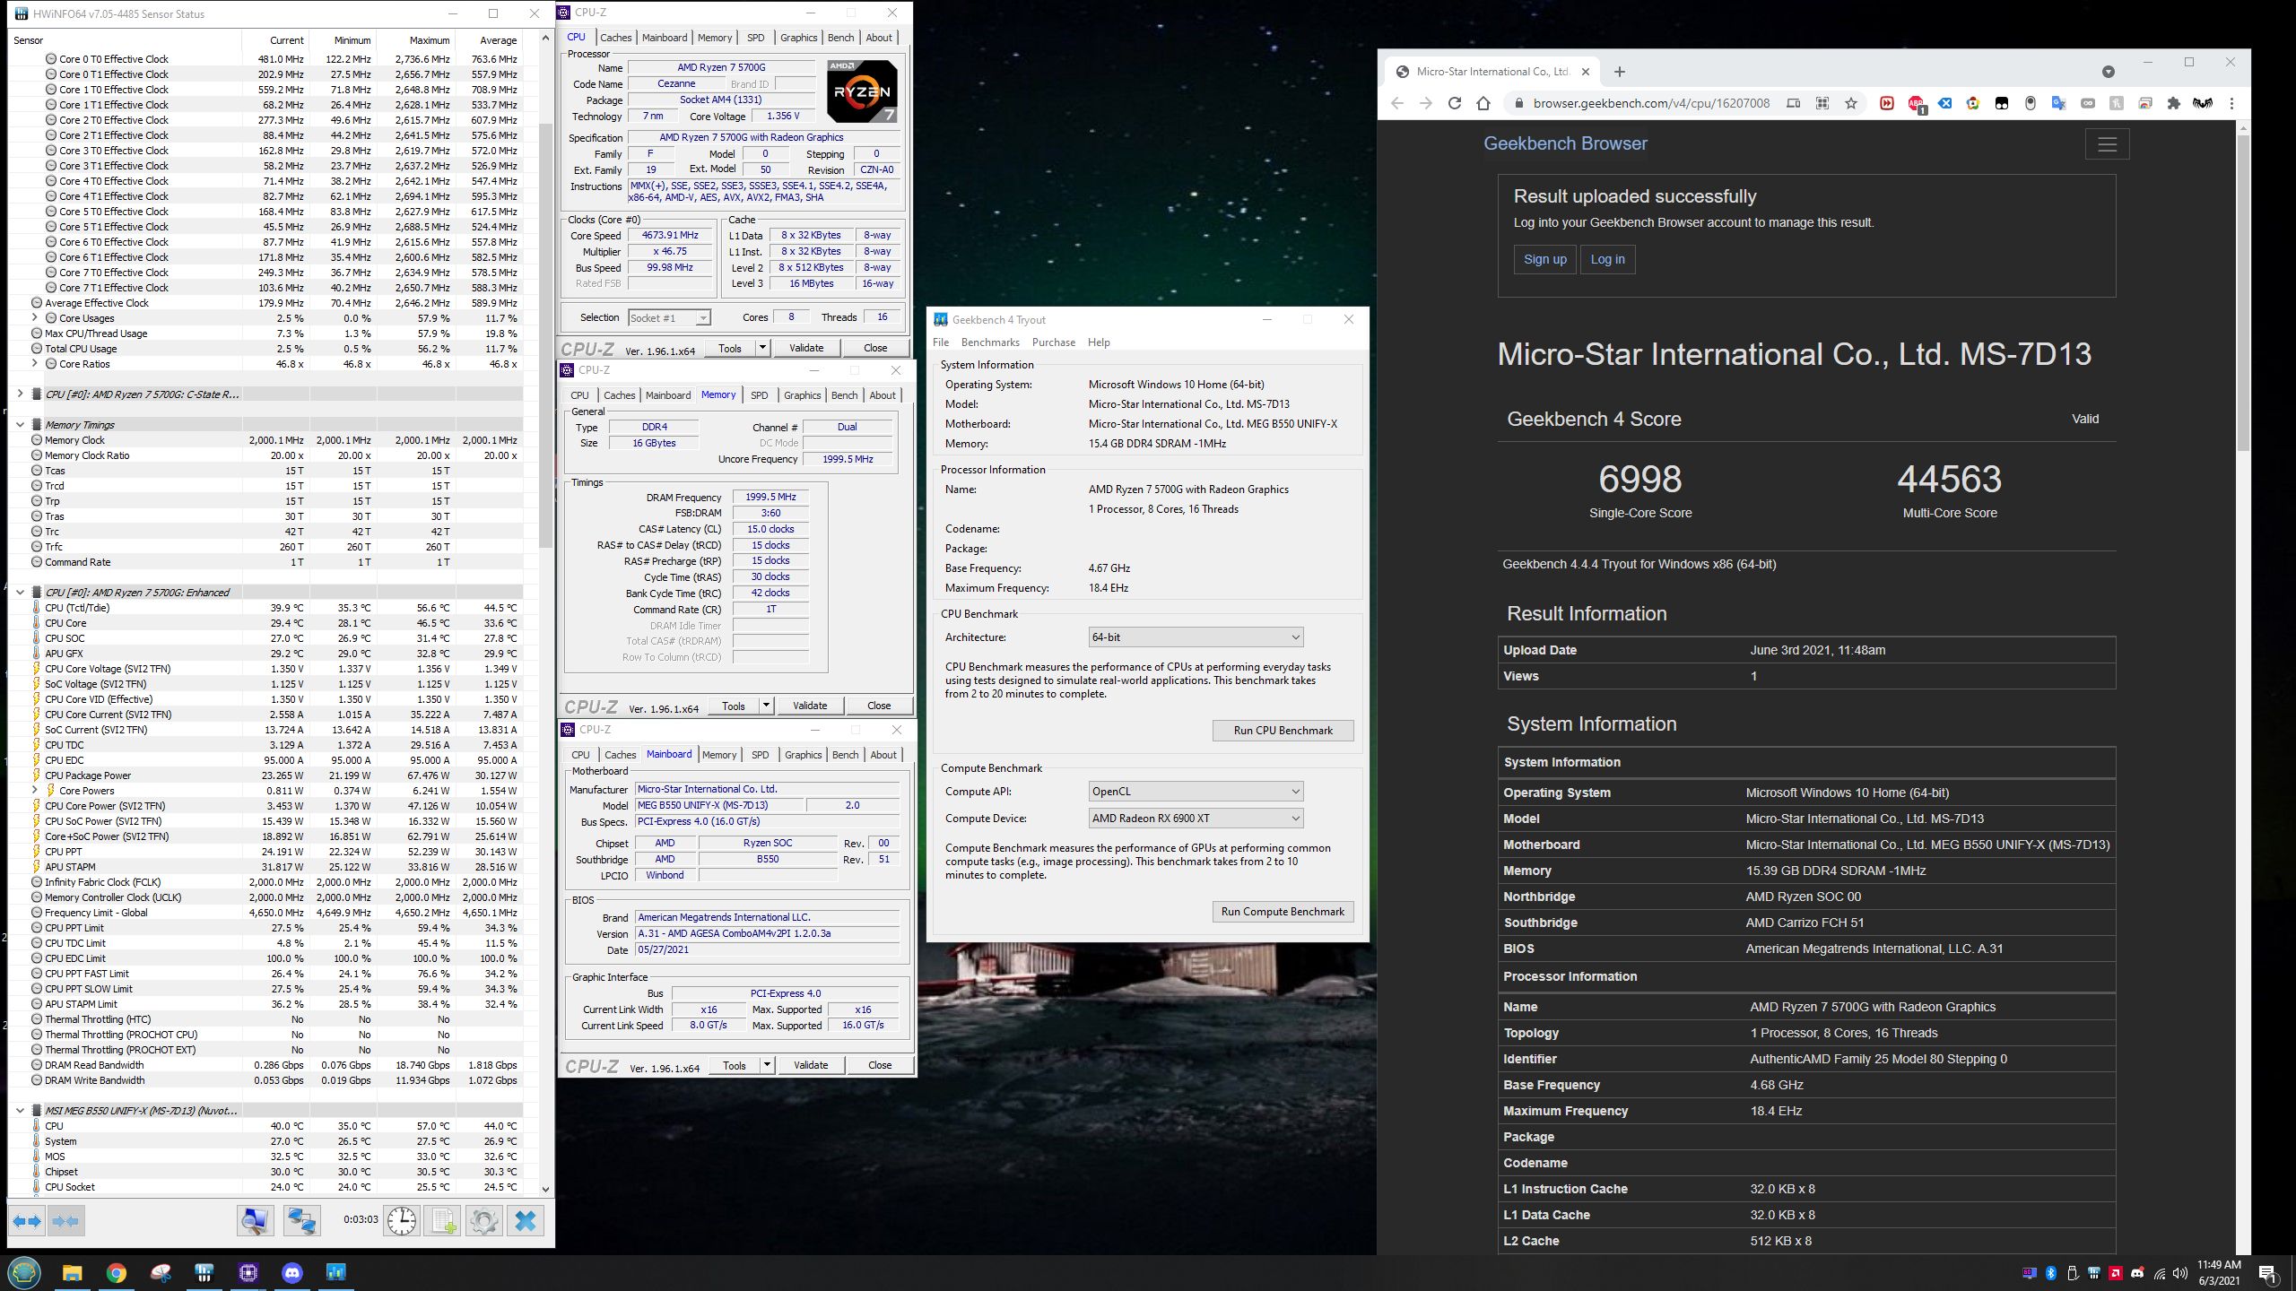The width and height of the screenshot is (2296, 1291).
Task: Click Sign up on Geekbench Browser
Action: 1545,259
